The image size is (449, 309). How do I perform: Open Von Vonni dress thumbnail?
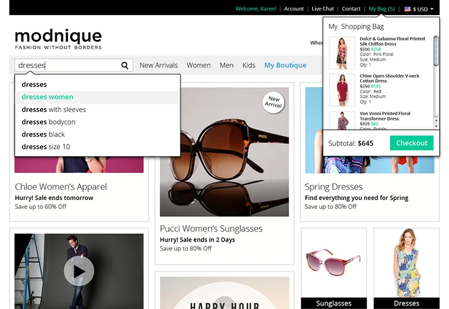coord(342,120)
